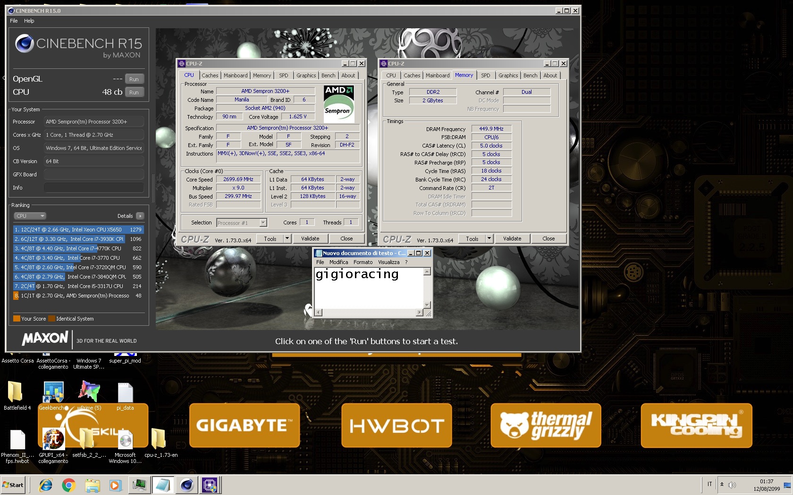This screenshot has width=793, height=495.
Task: Click Close button in right CPU-Z window
Action: (x=548, y=239)
